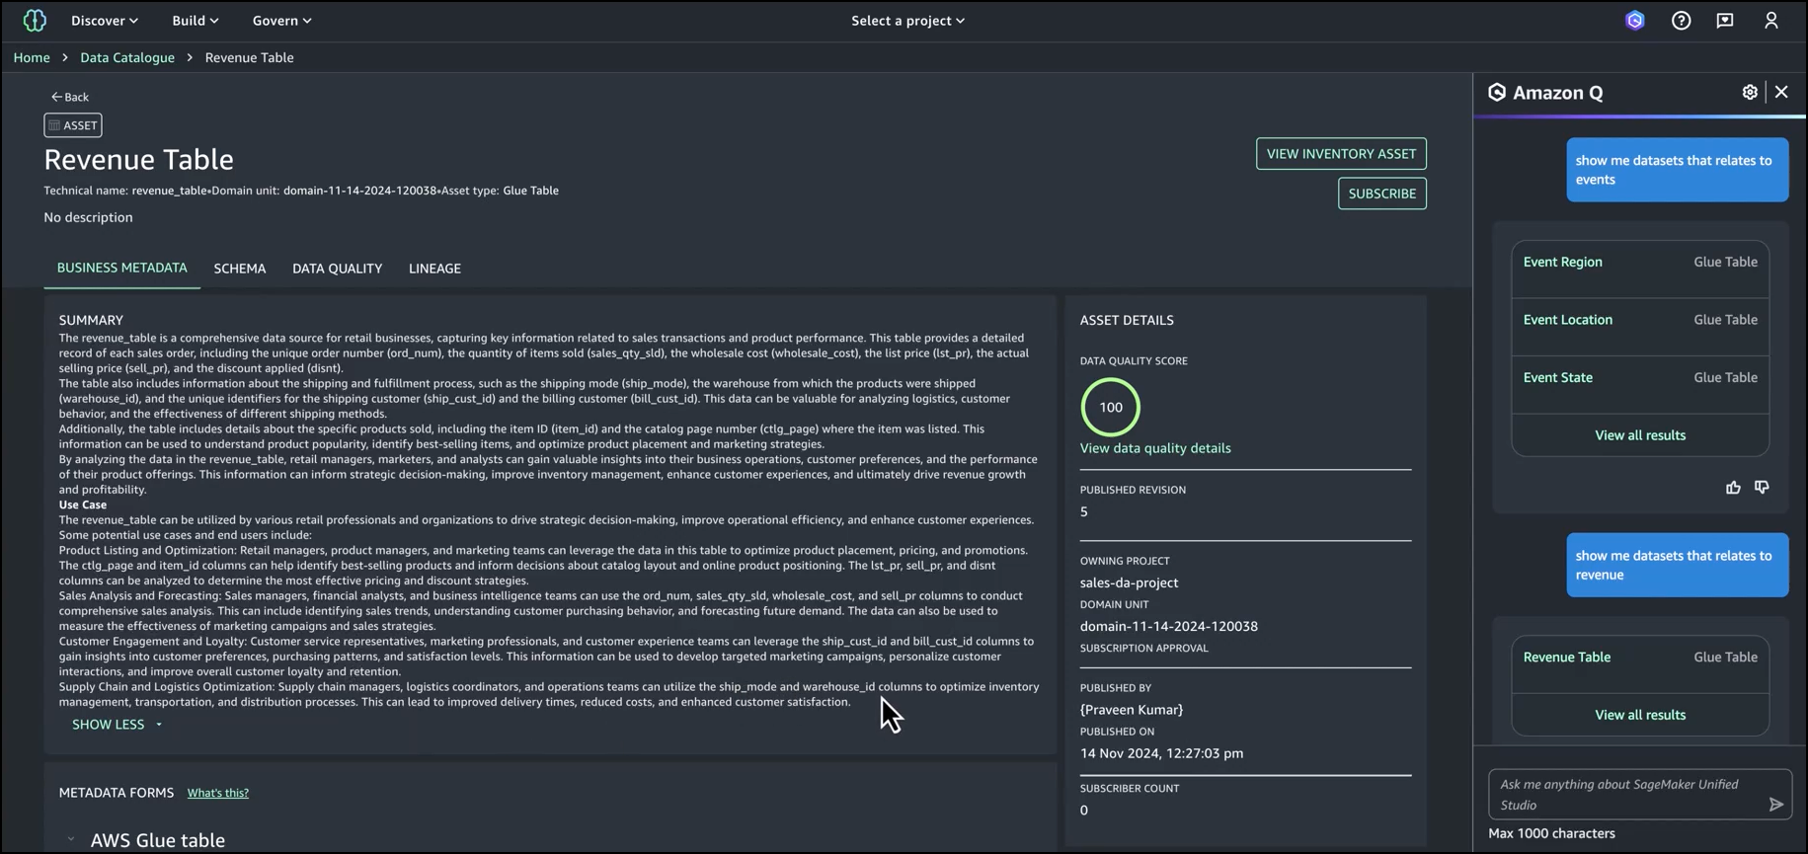
Task: View all results for events datasets
Action: (1640, 435)
